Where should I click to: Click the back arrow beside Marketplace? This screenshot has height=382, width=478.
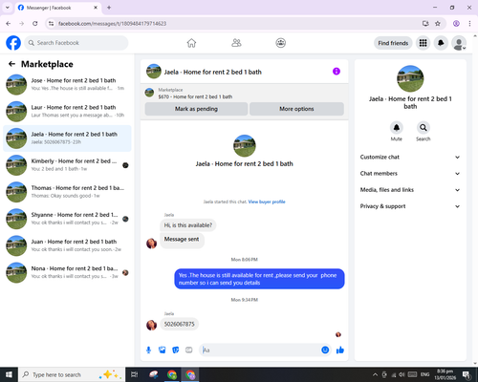11,64
